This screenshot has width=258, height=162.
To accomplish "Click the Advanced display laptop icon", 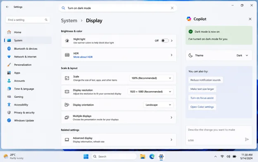I will pyautogui.click(x=67, y=140).
